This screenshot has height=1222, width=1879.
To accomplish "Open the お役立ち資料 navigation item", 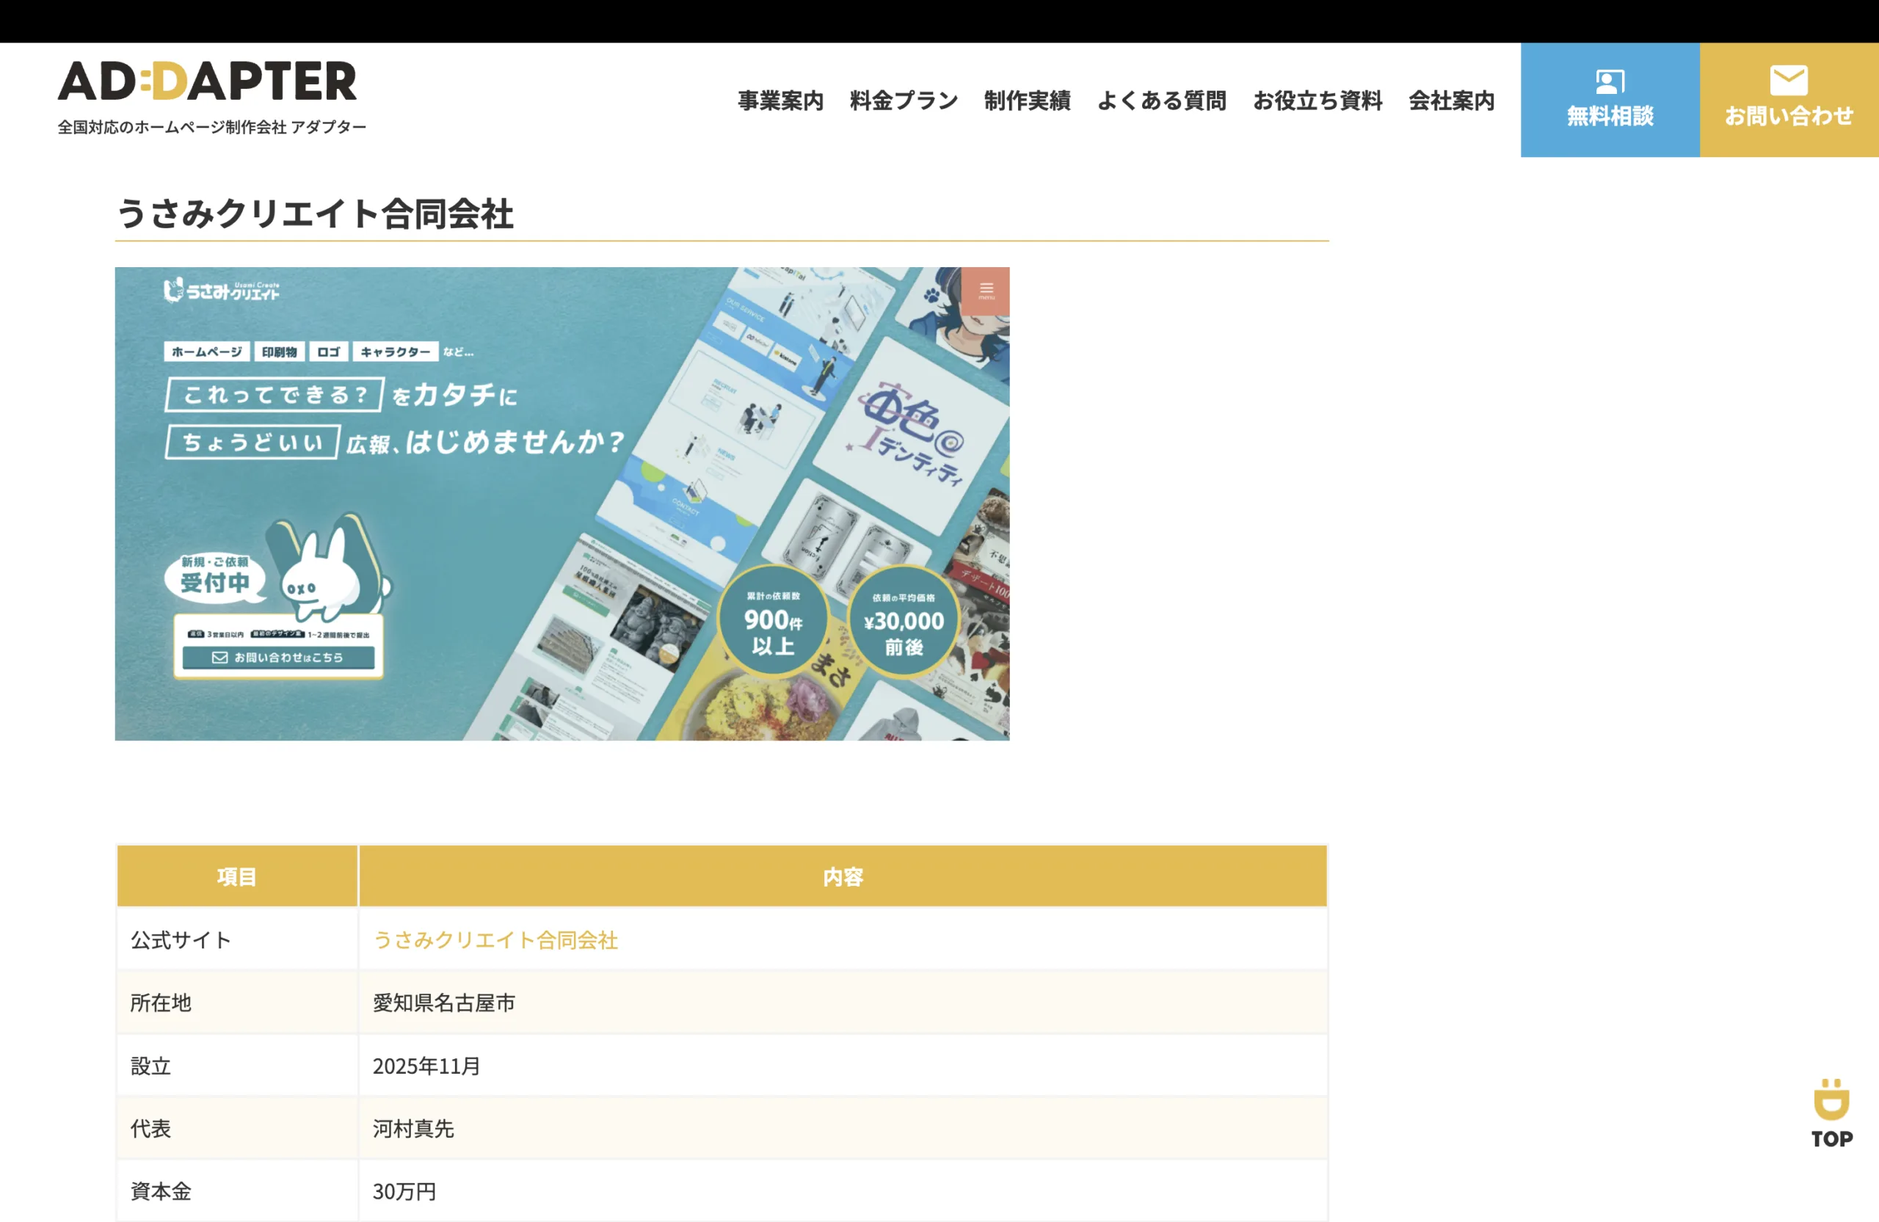I will tap(1318, 101).
